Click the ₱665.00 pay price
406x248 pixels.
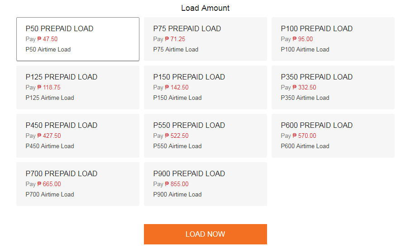tap(49, 184)
